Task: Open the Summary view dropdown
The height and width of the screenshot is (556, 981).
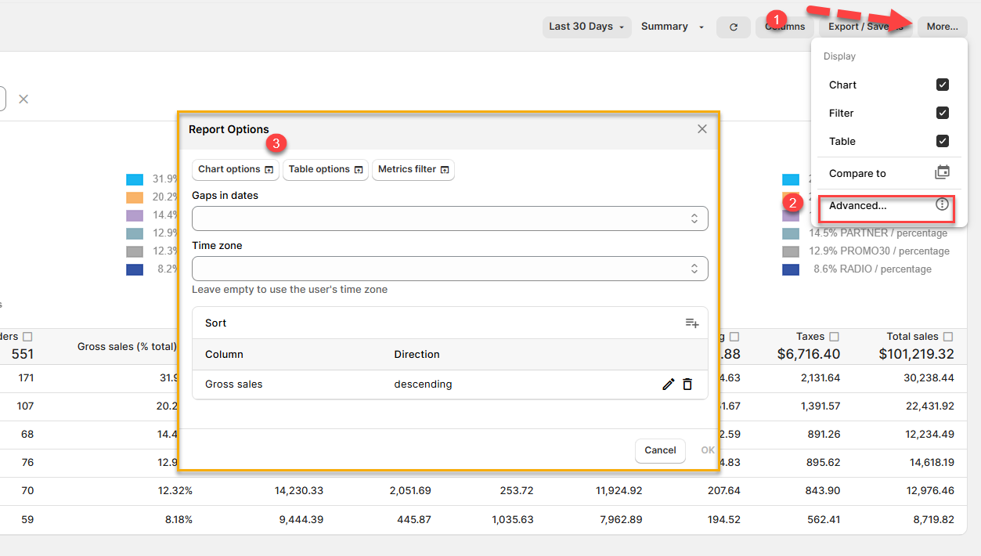Action: tap(672, 27)
